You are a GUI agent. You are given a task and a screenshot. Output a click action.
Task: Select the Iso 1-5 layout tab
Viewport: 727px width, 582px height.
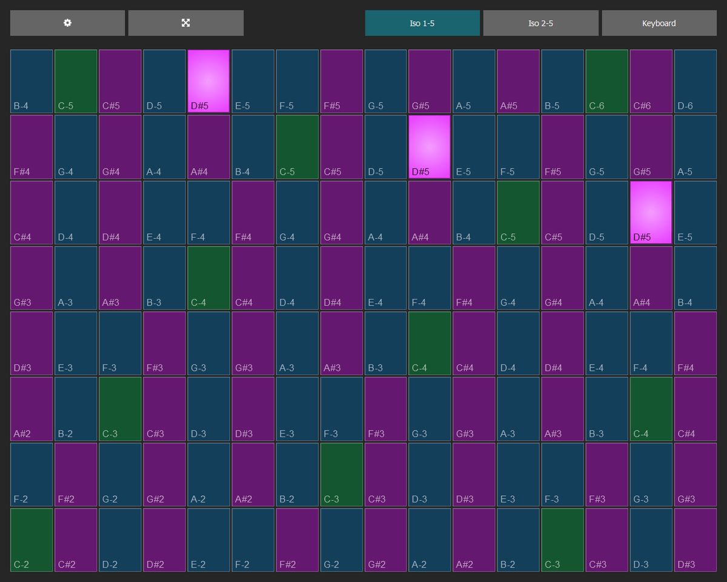[422, 22]
